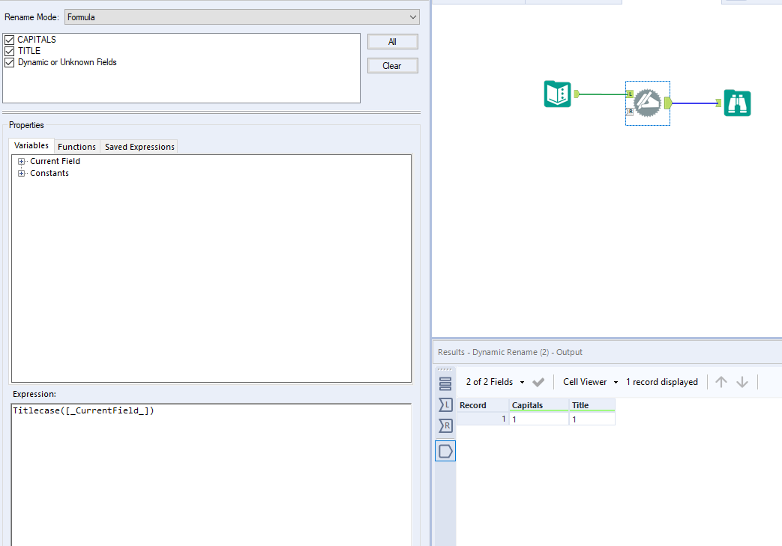Open the Saved Expressions tab

[139, 147]
